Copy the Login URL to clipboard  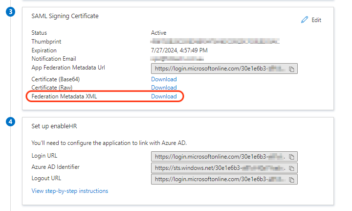[291, 157]
